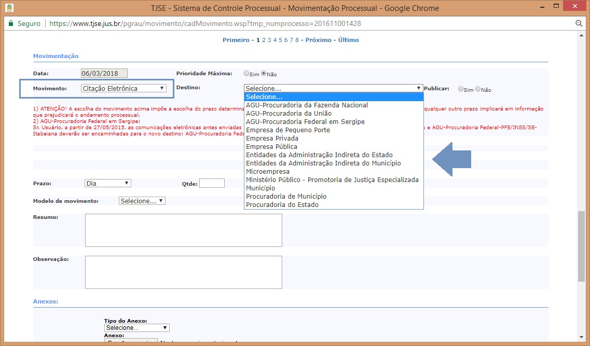Viewport: 590px width, 346px height.
Task: Pick Empresa Privada from the Destino list
Action: [272, 138]
